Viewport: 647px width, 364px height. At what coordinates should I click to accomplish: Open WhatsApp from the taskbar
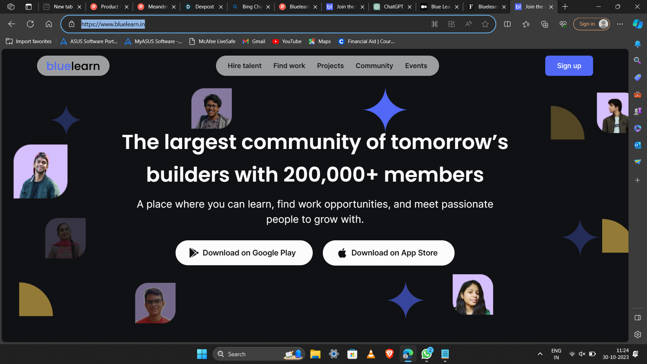click(x=426, y=354)
